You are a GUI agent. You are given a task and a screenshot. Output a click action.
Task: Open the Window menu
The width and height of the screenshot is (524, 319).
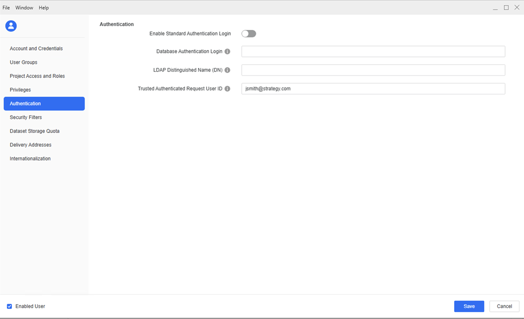24,8
